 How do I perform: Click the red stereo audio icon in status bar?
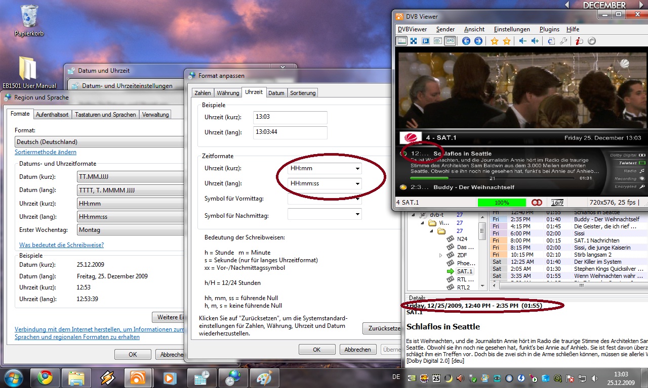click(x=537, y=203)
